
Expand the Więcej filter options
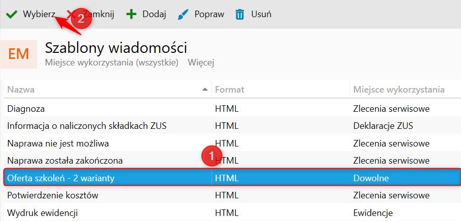pyautogui.click(x=201, y=62)
